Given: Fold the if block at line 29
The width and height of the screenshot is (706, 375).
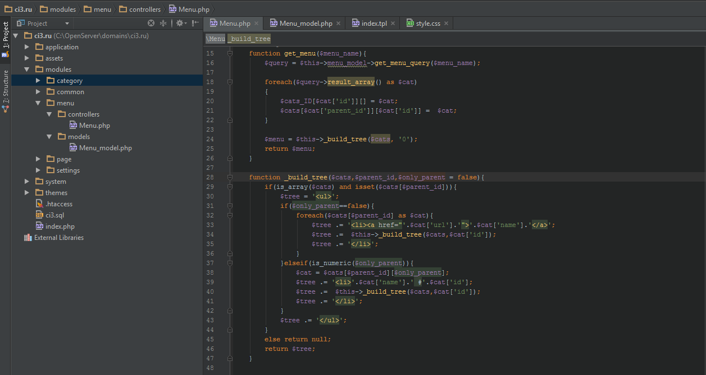Looking at the screenshot, I should tap(230, 187).
